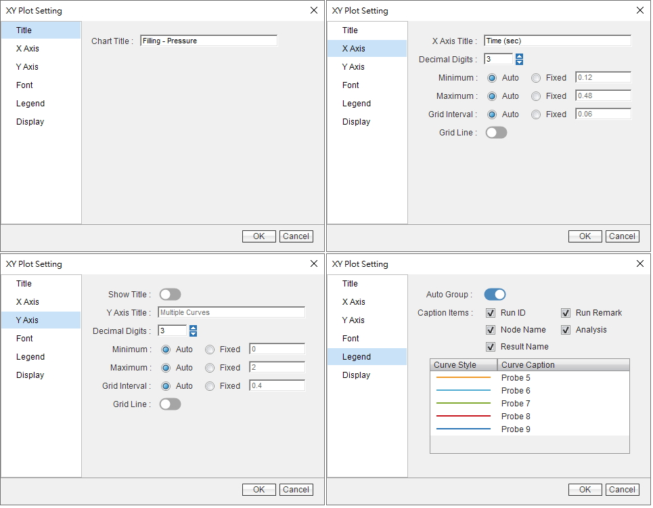Select Fixed for the 0.48 Maximum value
This screenshot has width=653, height=508.
point(536,96)
